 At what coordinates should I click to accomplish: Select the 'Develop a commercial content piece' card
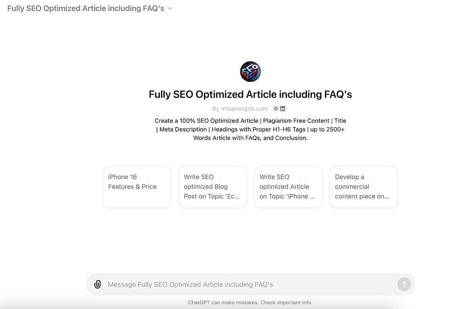click(364, 187)
